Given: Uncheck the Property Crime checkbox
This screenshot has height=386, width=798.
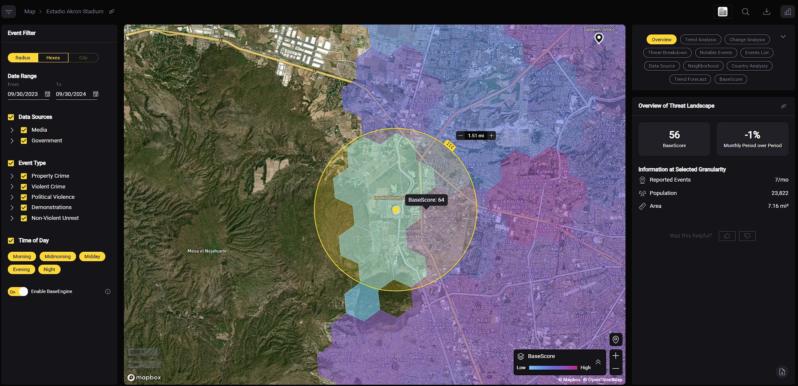Looking at the screenshot, I should [24, 176].
